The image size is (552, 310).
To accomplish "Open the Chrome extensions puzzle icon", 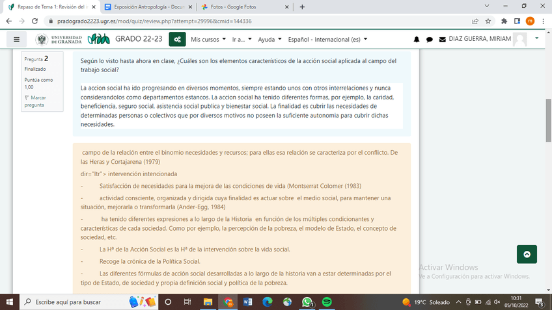I will tap(504, 21).
